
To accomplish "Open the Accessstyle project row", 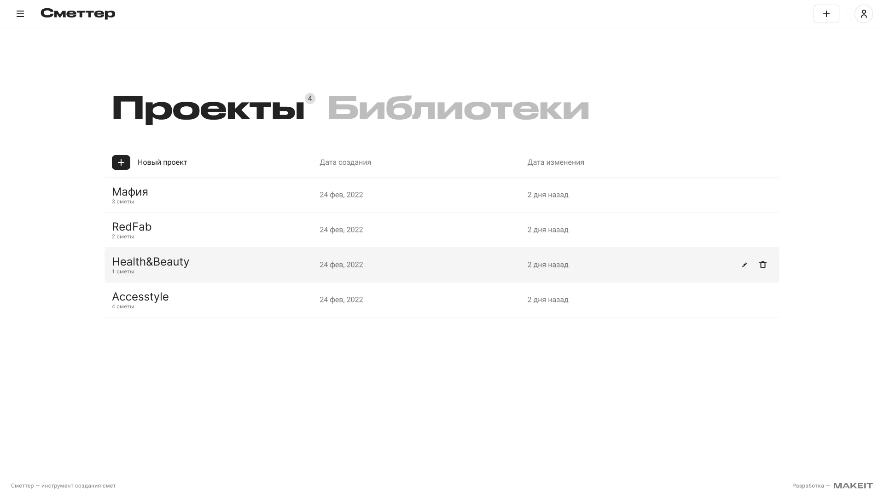I will pyautogui.click(x=140, y=299).
